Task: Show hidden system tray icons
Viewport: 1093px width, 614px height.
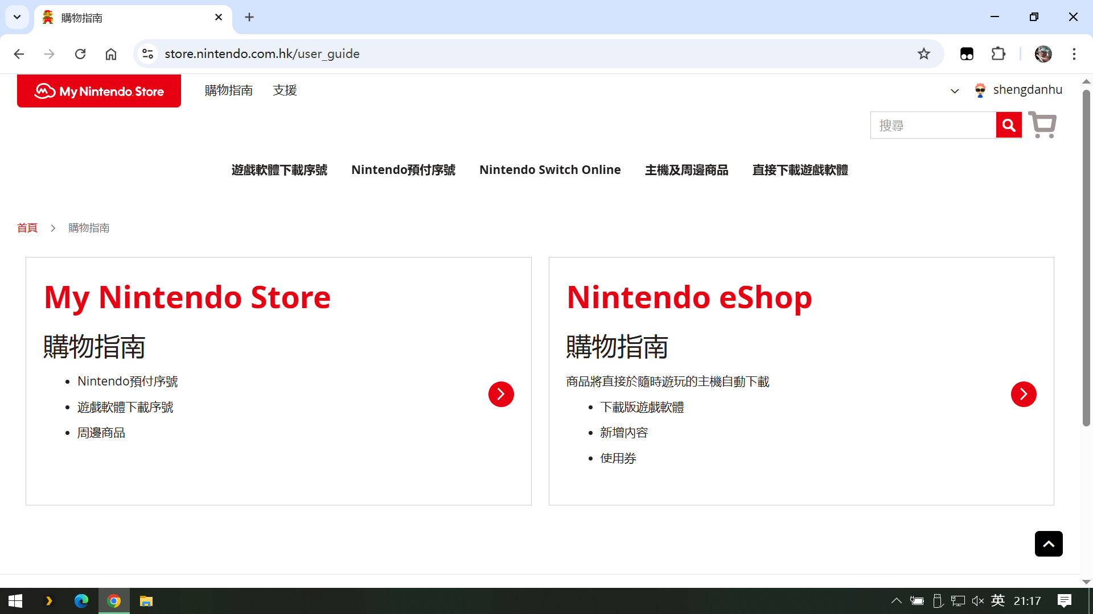Action: click(x=896, y=601)
